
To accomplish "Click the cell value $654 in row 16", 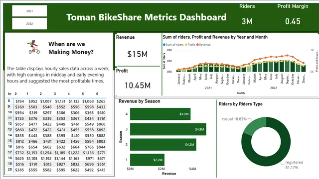I will [x=33, y=147].
